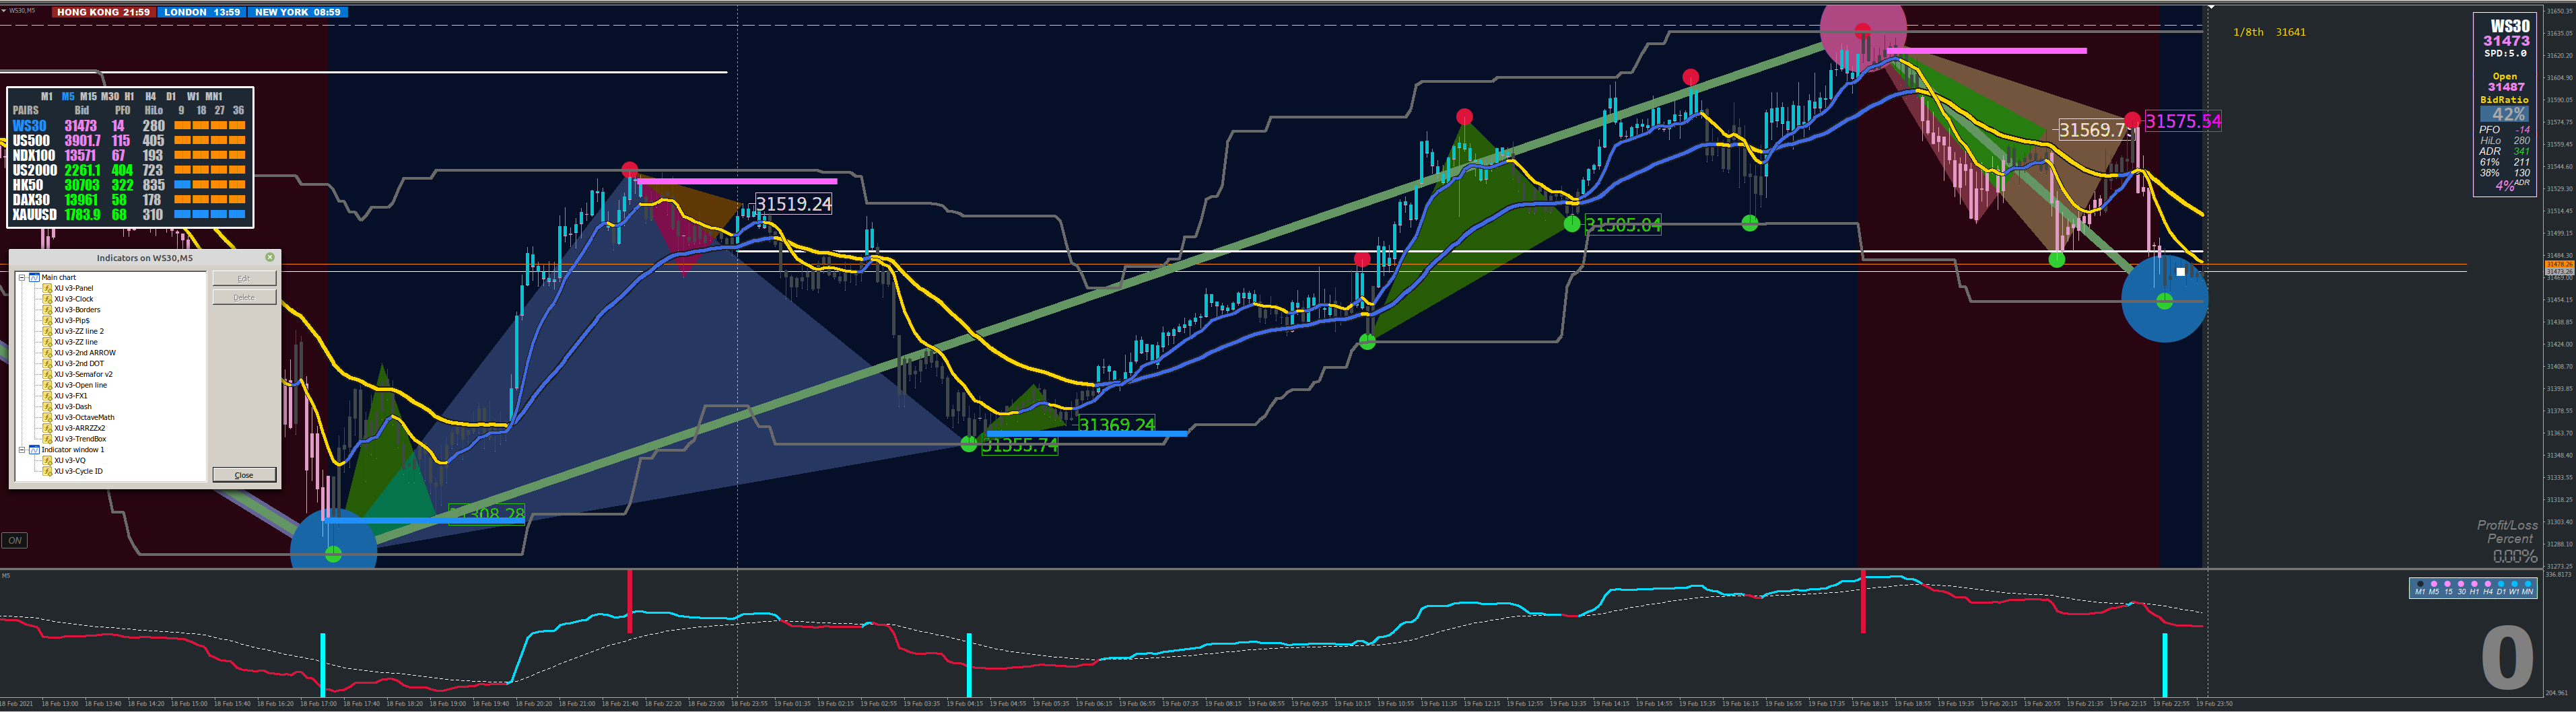The image size is (2576, 712).
Task: Select the XU v3-OctaveMath indicator
Action: pos(78,417)
